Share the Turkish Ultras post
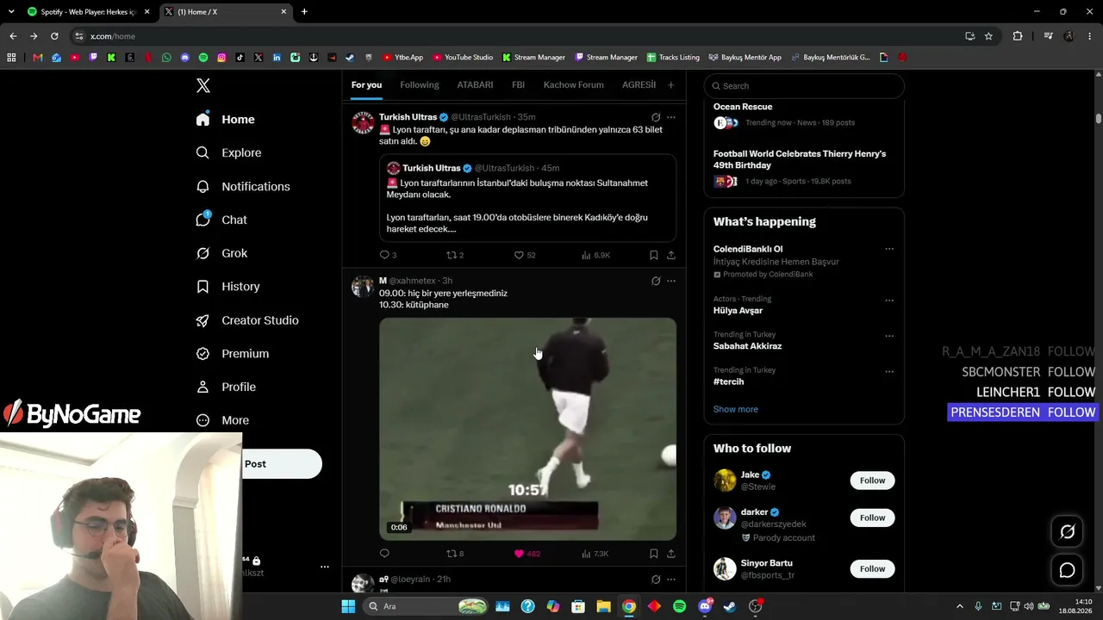 pyautogui.click(x=671, y=255)
